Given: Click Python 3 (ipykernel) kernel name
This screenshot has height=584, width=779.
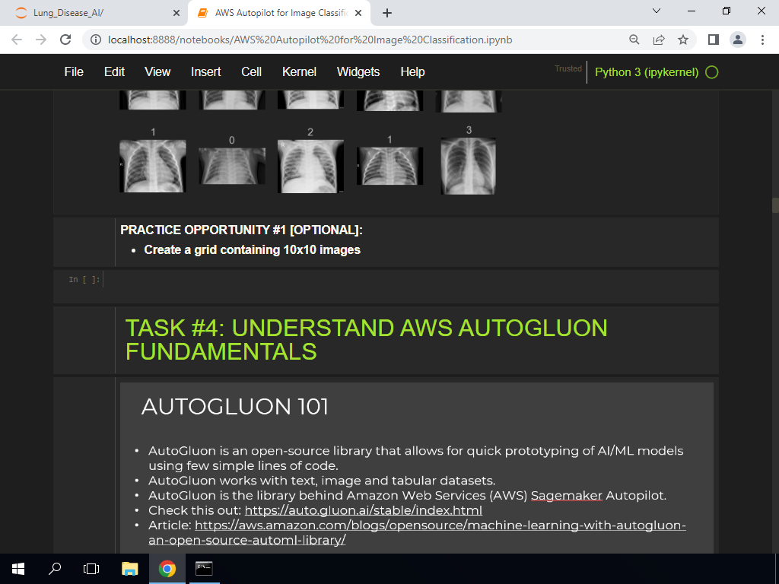Looking at the screenshot, I should coord(647,72).
